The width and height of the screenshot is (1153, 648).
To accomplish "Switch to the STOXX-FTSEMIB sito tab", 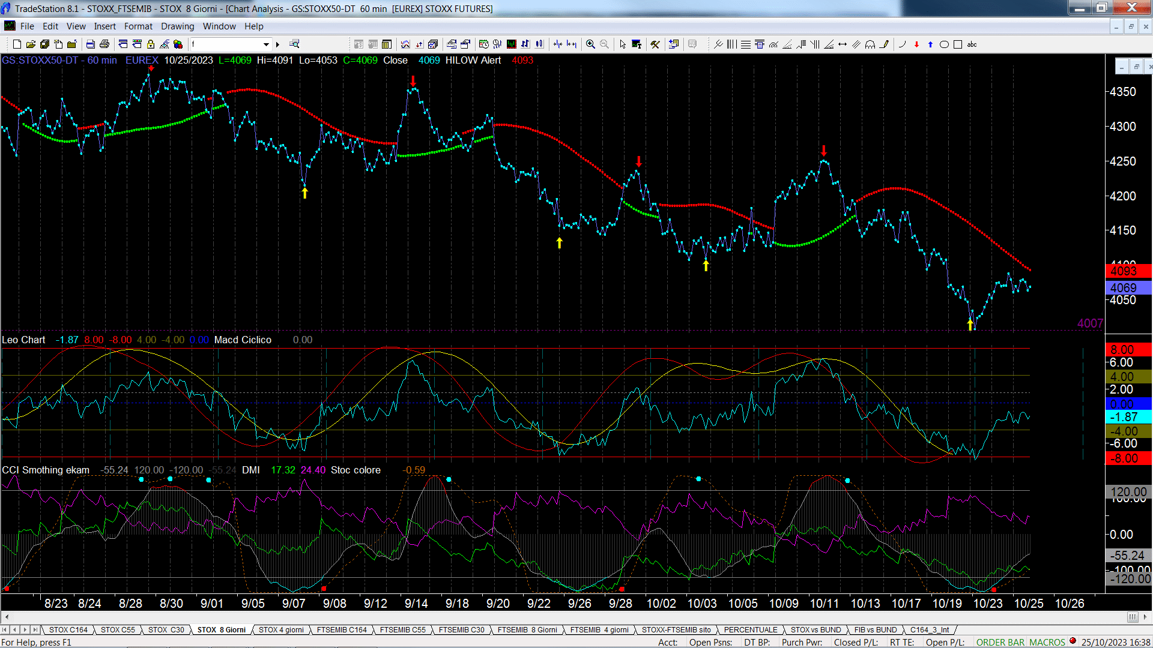I will point(676,629).
